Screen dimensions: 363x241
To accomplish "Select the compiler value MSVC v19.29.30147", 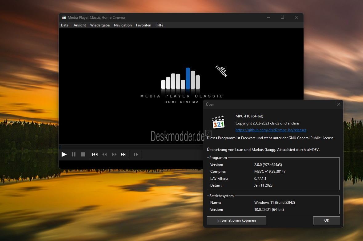I will (270, 172).
